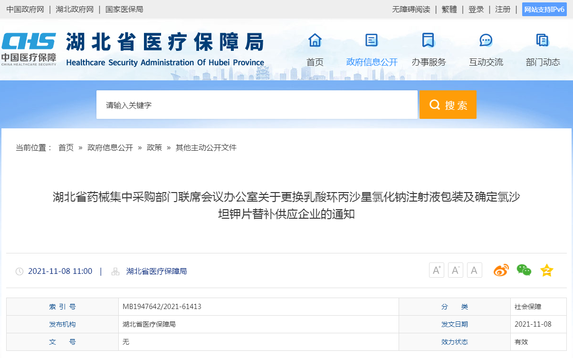Viewport: 573px width, 358px height.
Task: Share article to WeChat
Action: (524, 270)
